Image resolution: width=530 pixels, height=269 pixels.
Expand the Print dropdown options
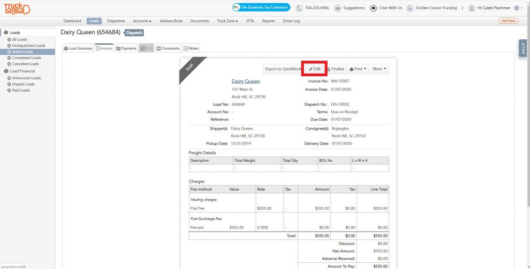(365, 69)
